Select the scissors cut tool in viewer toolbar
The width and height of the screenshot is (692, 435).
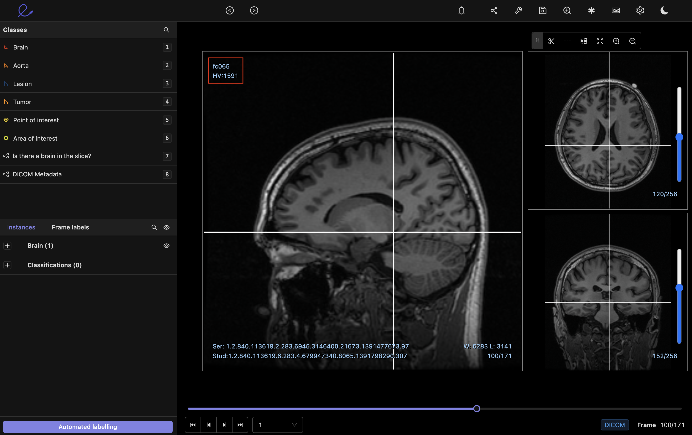pos(551,41)
